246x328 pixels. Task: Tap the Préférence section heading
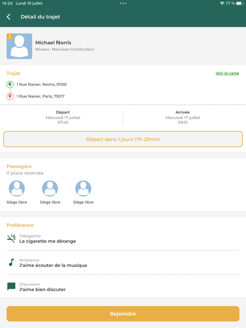[20, 225]
